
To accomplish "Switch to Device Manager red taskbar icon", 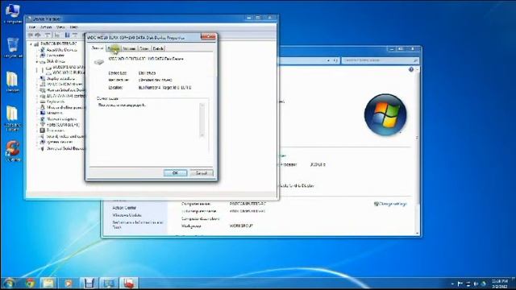I will (x=129, y=283).
